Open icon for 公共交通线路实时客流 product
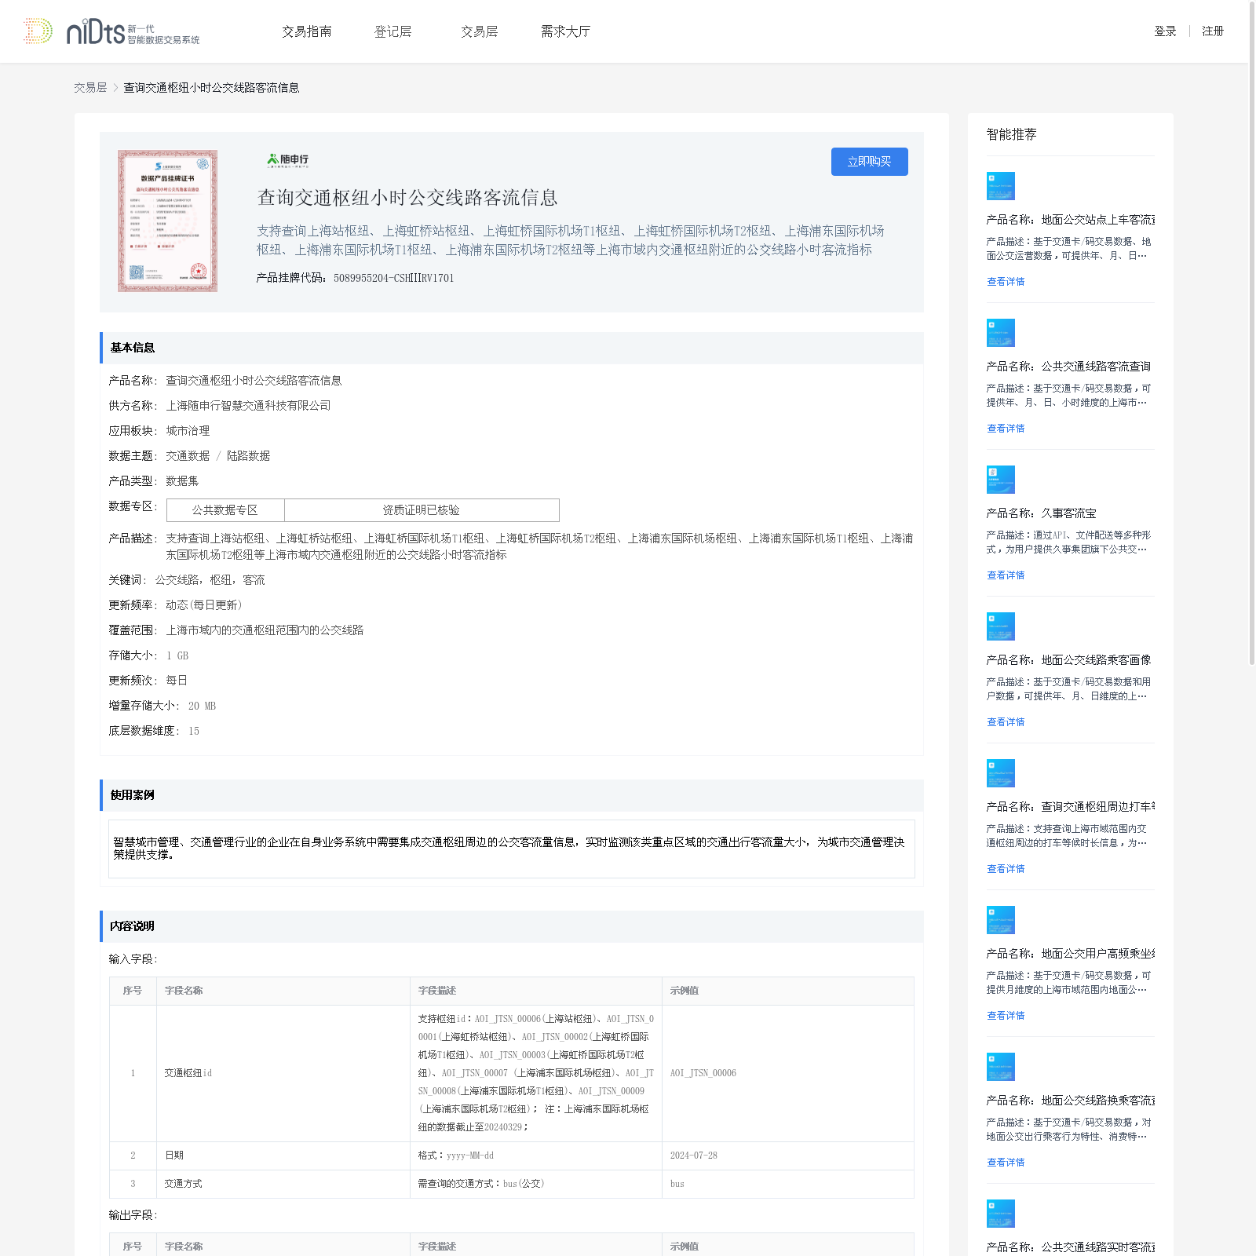The image size is (1256, 1256). (1001, 1214)
